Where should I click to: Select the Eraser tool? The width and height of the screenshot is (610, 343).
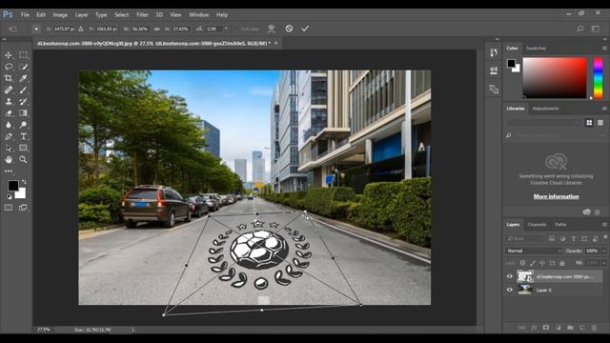pos(9,113)
